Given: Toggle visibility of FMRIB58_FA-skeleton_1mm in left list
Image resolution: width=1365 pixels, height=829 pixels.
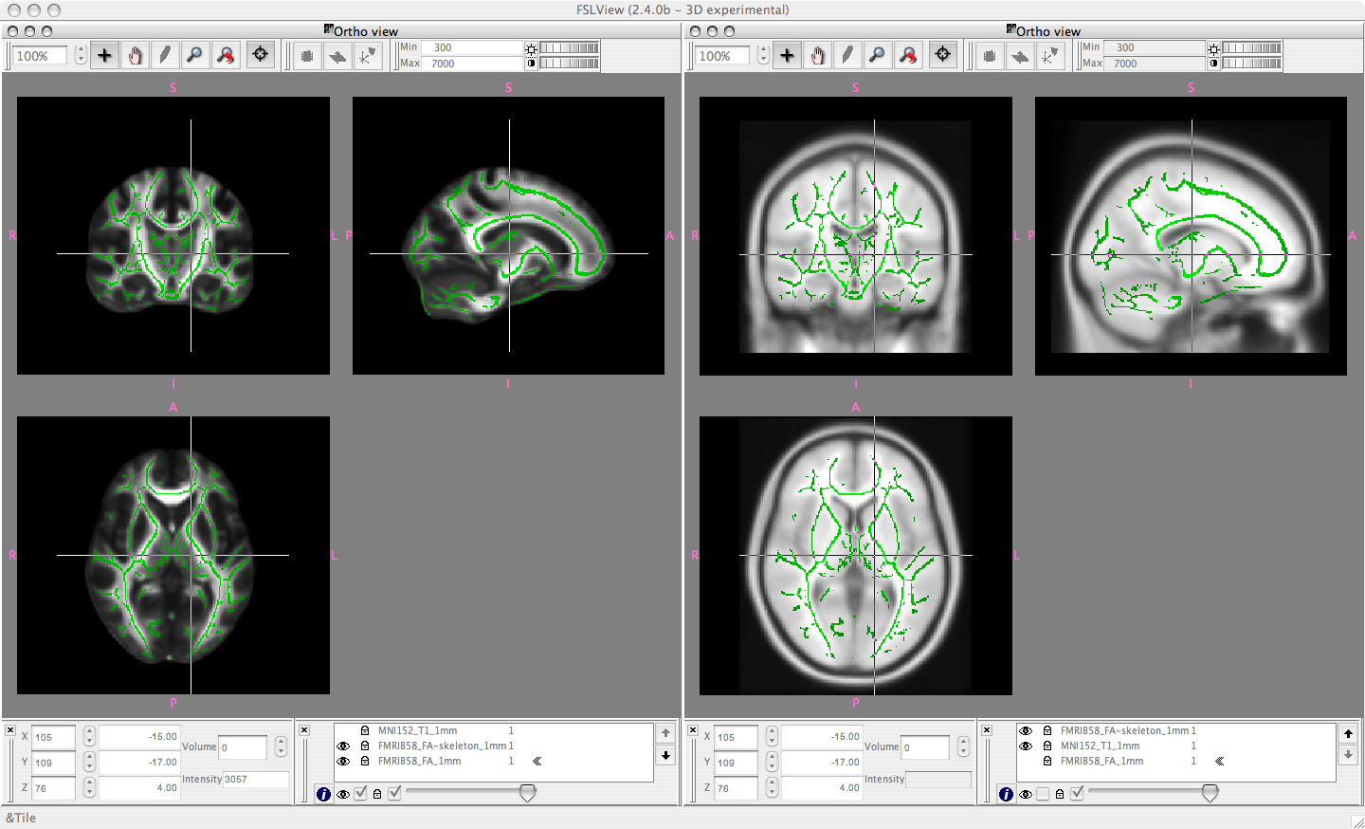Looking at the screenshot, I should (x=343, y=746).
